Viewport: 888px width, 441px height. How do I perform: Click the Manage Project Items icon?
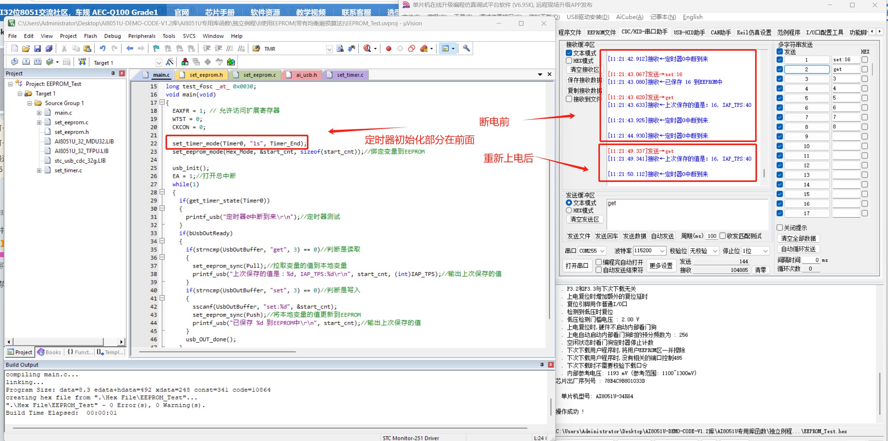coord(185,62)
